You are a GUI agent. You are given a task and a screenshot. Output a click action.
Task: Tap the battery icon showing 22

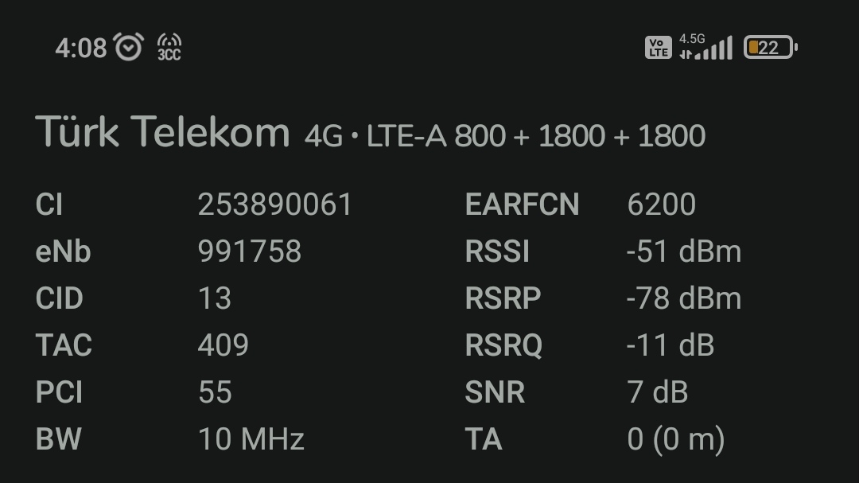point(770,48)
